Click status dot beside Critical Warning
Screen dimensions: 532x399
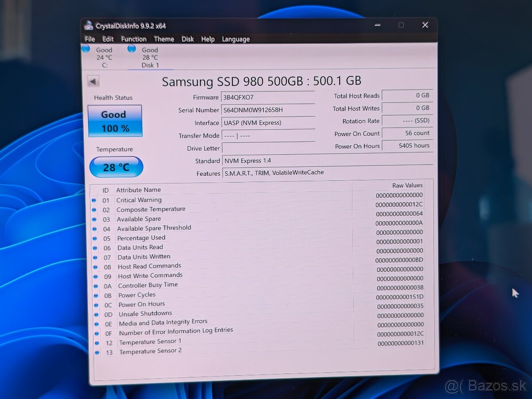[94, 200]
